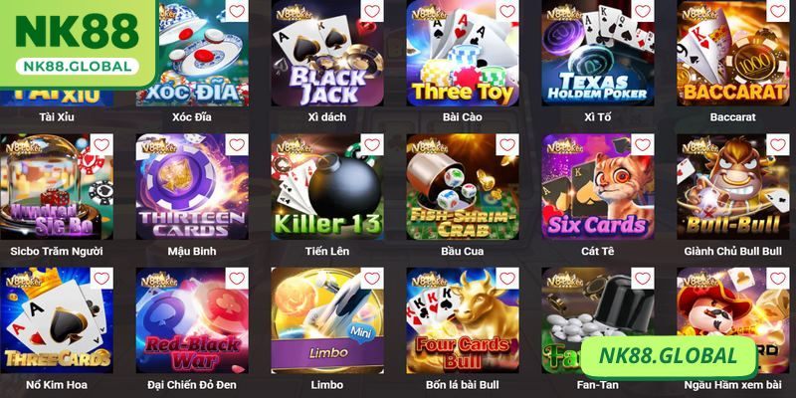
Task: Open the Limbo Mini rocket game
Action: coord(327,320)
